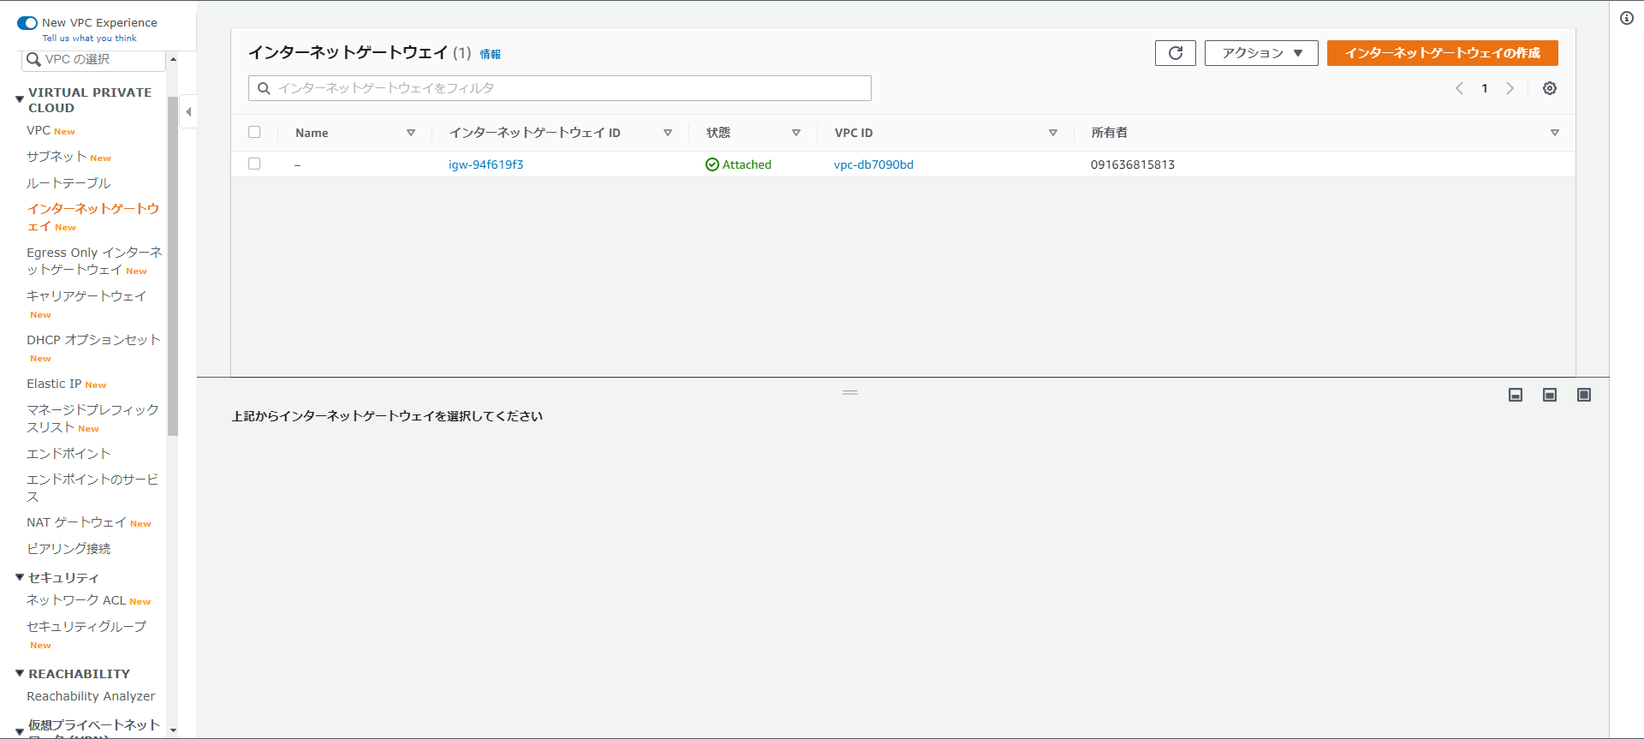Open table preferences gear icon
The image size is (1644, 739).
(x=1549, y=88)
